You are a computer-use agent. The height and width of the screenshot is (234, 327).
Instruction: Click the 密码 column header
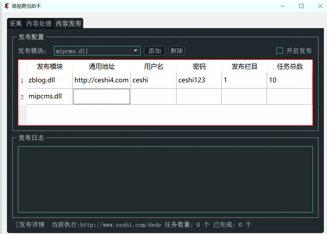[199, 67]
